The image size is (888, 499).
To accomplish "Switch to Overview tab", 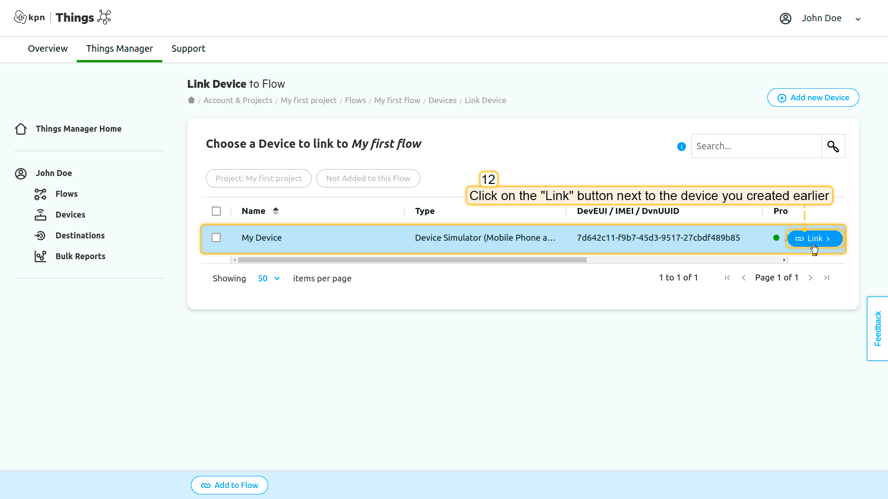I will point(48,49).
